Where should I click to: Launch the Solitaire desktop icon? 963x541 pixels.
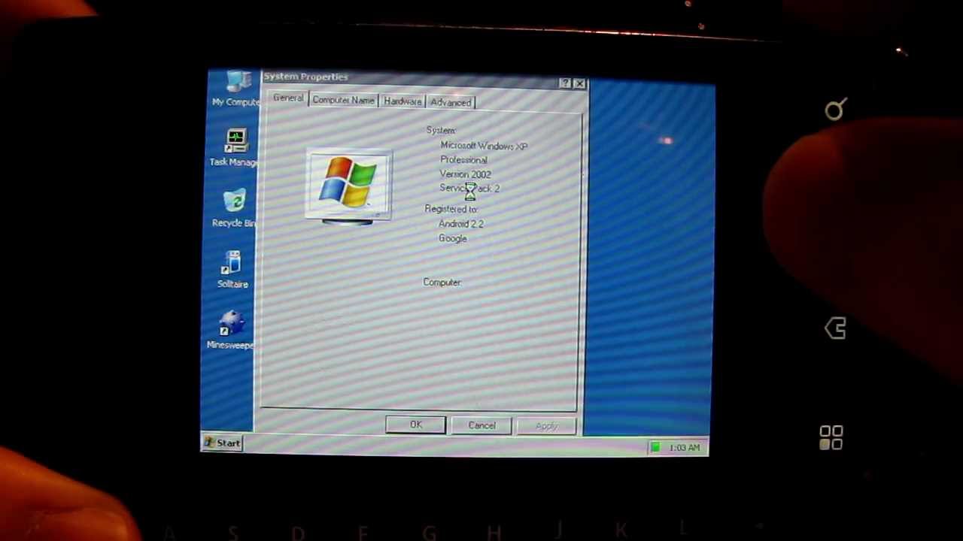tap(232, 269)
